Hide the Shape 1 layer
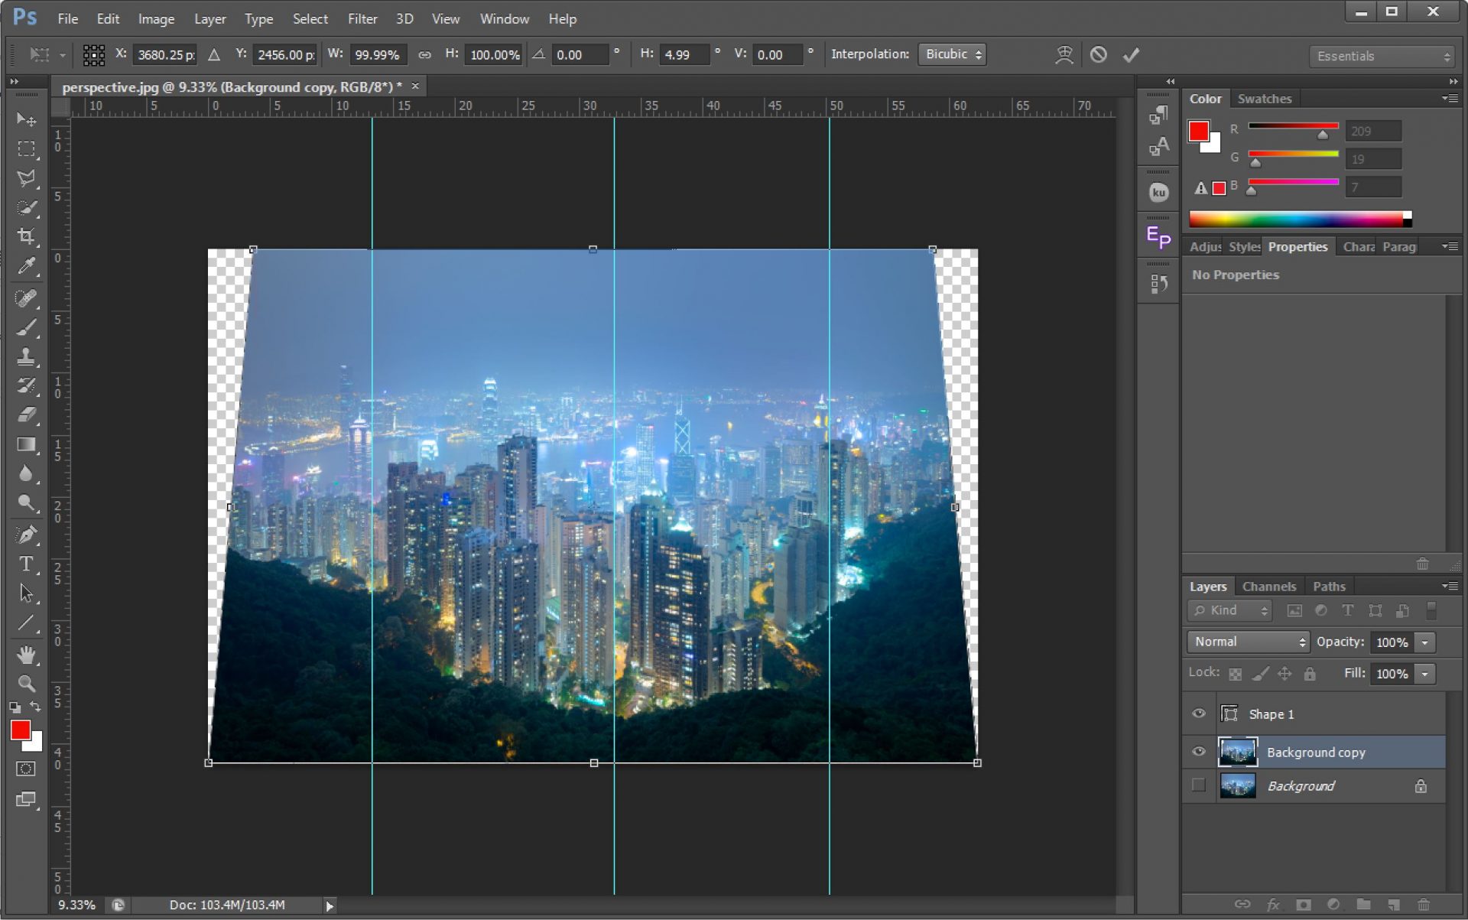 click(x=1199, y=713)
